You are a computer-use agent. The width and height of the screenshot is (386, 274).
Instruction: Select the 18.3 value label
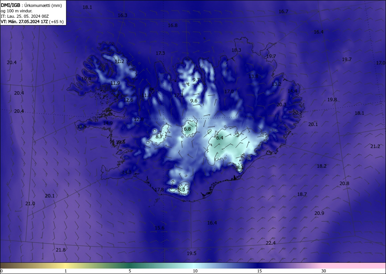coord(236,50)
